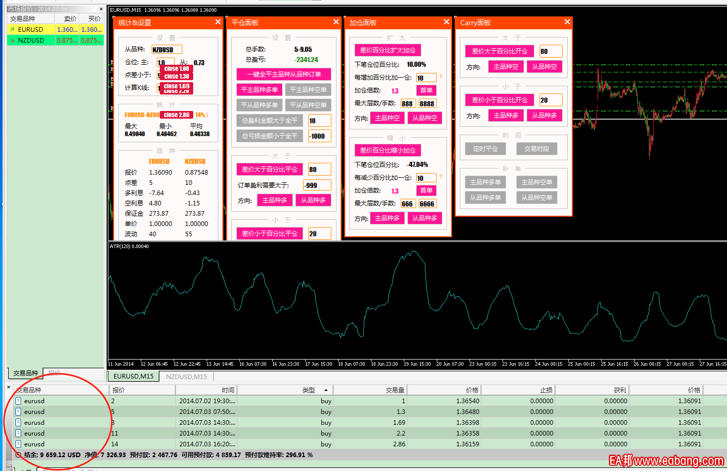Click the help question mark in the 扩大 section
The image size is (727, 471).
(x=441, y=77)
